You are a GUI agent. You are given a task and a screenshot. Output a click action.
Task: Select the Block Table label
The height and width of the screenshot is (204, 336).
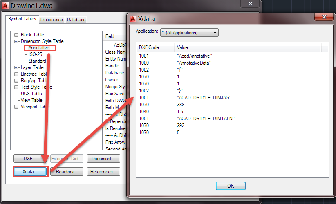pyautogui.click(x=32, y=35)
